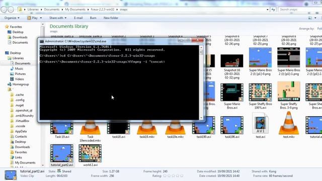Open the Share with dropdown
Image resolution: width=322 pixels, height=181 pixels.
[58, 18]
